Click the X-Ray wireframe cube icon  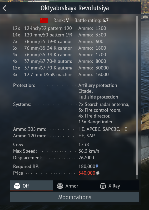(103, 186)
